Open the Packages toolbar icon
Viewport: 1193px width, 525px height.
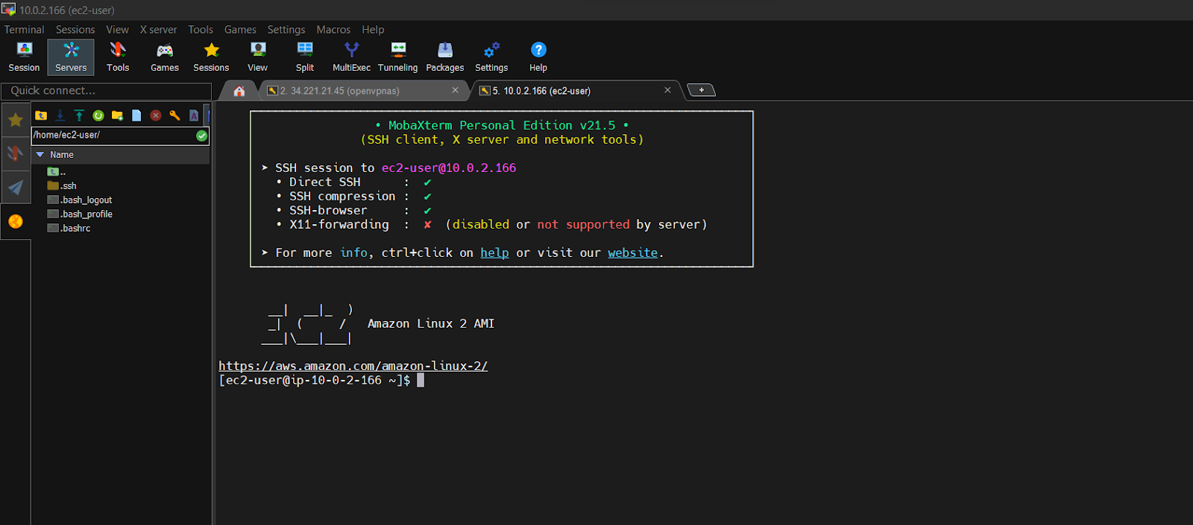coord(445,57)
